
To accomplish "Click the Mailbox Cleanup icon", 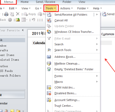I will pyautogui.click(x=49, y=63).
